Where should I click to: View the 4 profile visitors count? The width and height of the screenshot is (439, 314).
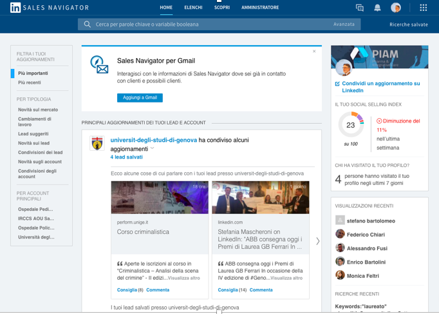(338, 179)
